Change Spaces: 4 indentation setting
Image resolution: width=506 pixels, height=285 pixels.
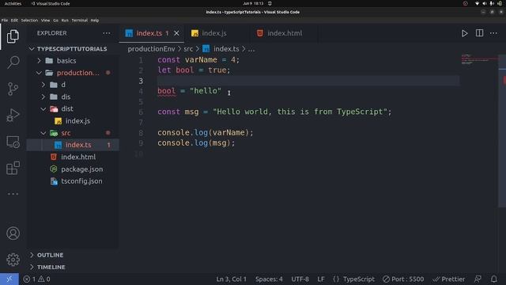click(269, 279)
